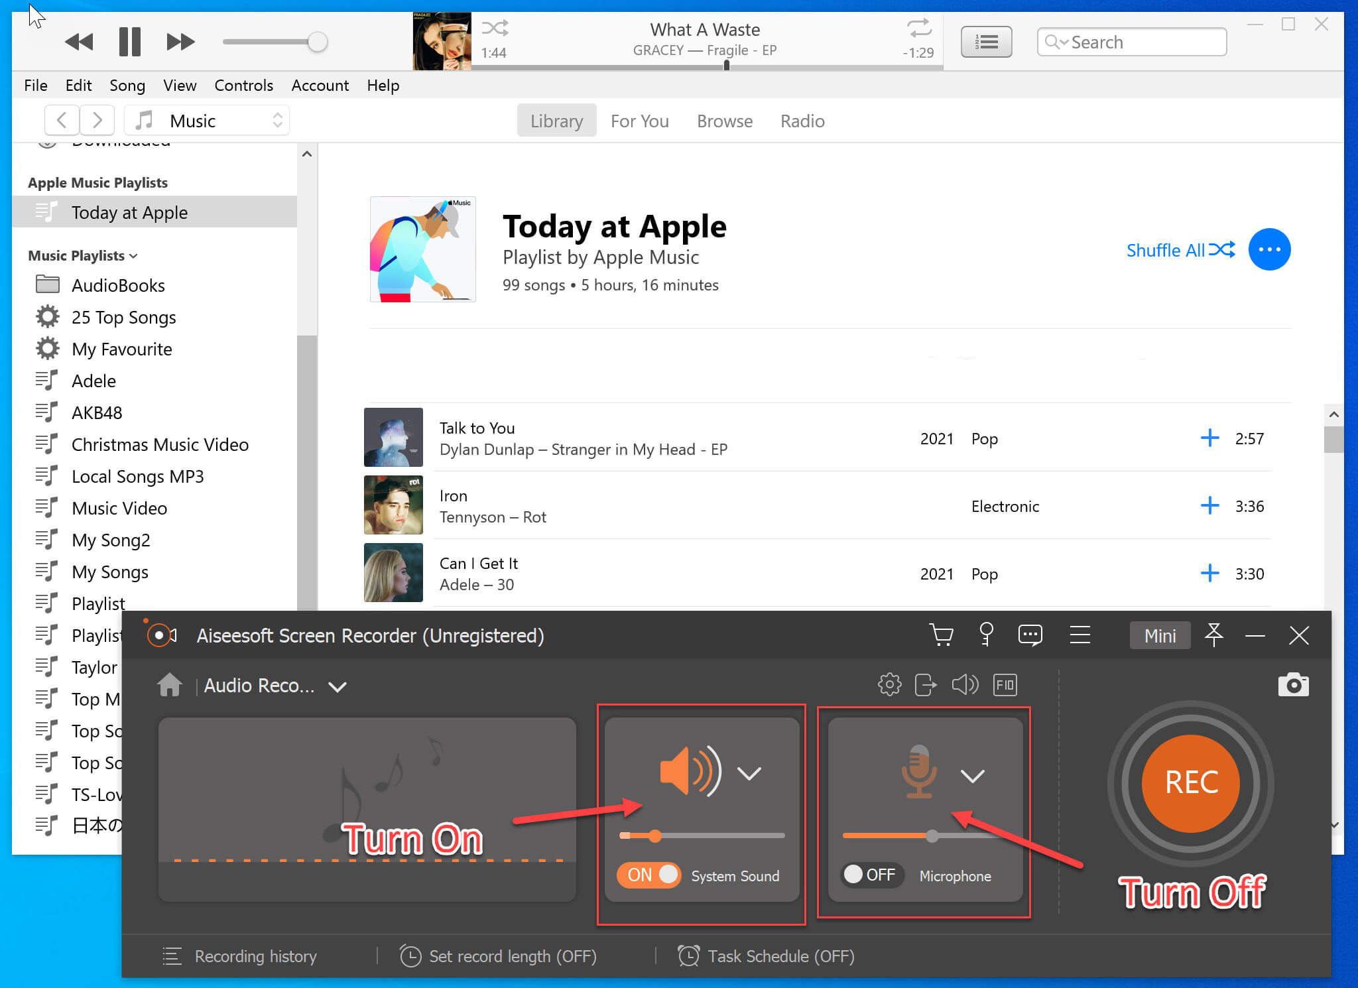The height and width of the screenshot is (988, 1358).
Task: Open the blue three-dot more options button
Action: pyautogui.click(x=1269, y=249)
